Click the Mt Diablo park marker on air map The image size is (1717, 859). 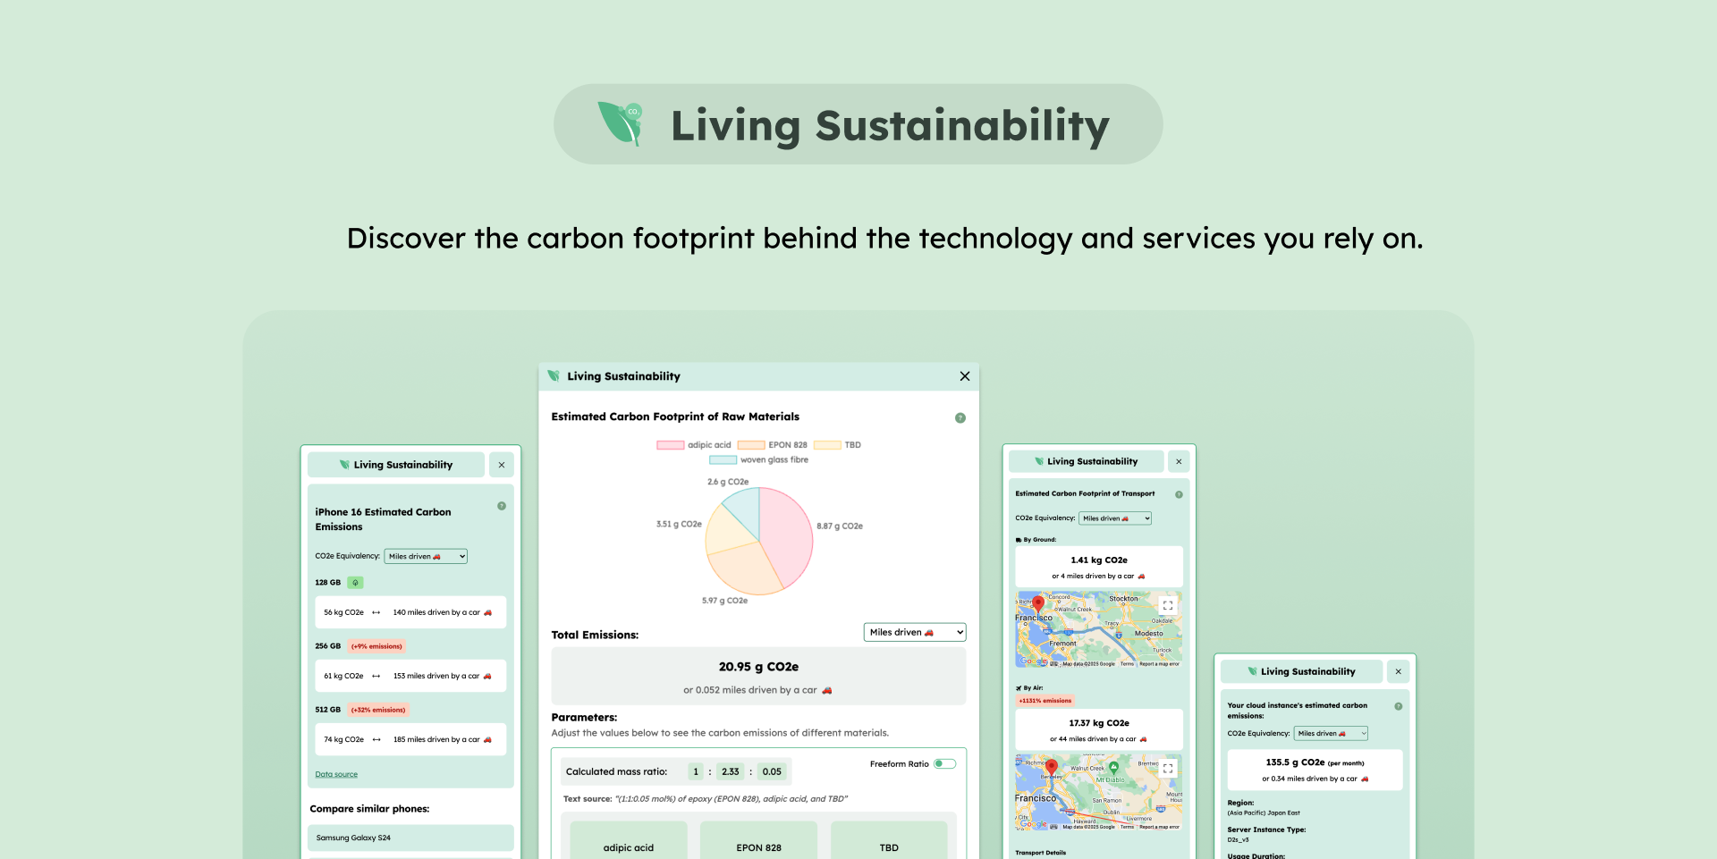(1113, 768)
